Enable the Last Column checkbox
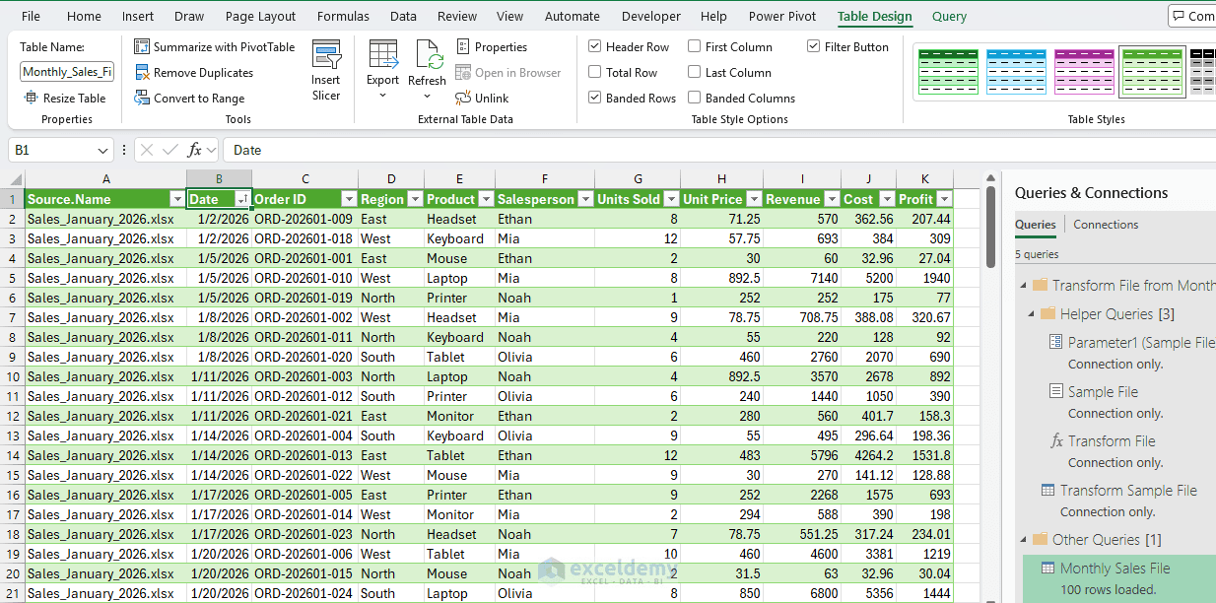 pyautogui.click(x=695, y=72)
